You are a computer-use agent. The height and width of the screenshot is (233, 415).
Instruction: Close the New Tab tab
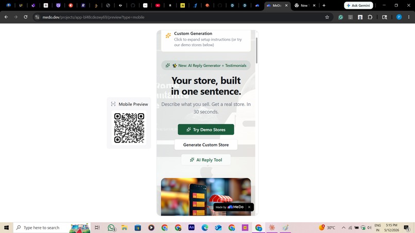(314, 5)
